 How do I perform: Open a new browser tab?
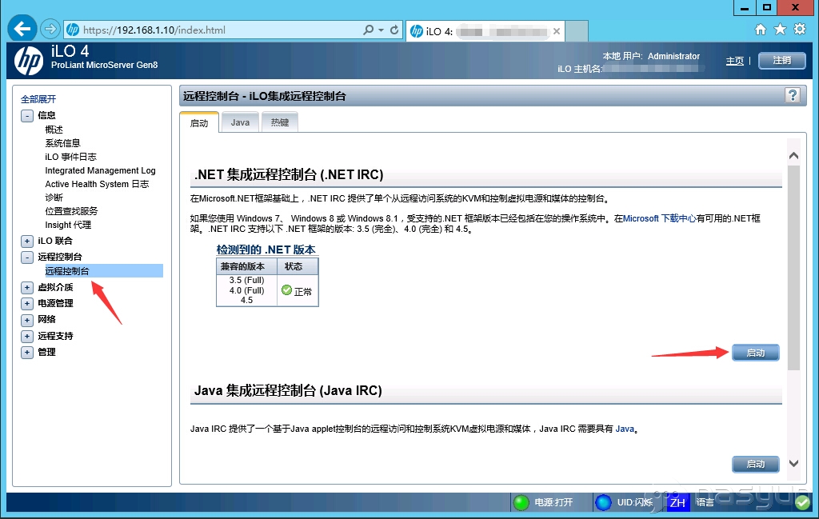(x=577, y=31)
